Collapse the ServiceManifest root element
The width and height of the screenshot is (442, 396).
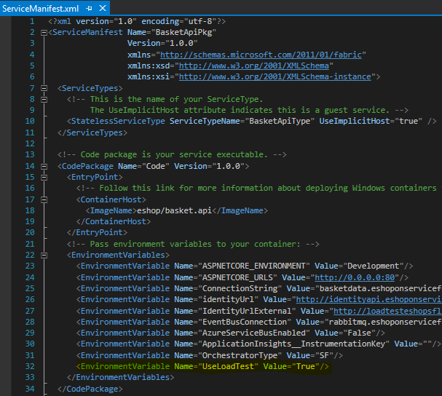tap(43, 33)
